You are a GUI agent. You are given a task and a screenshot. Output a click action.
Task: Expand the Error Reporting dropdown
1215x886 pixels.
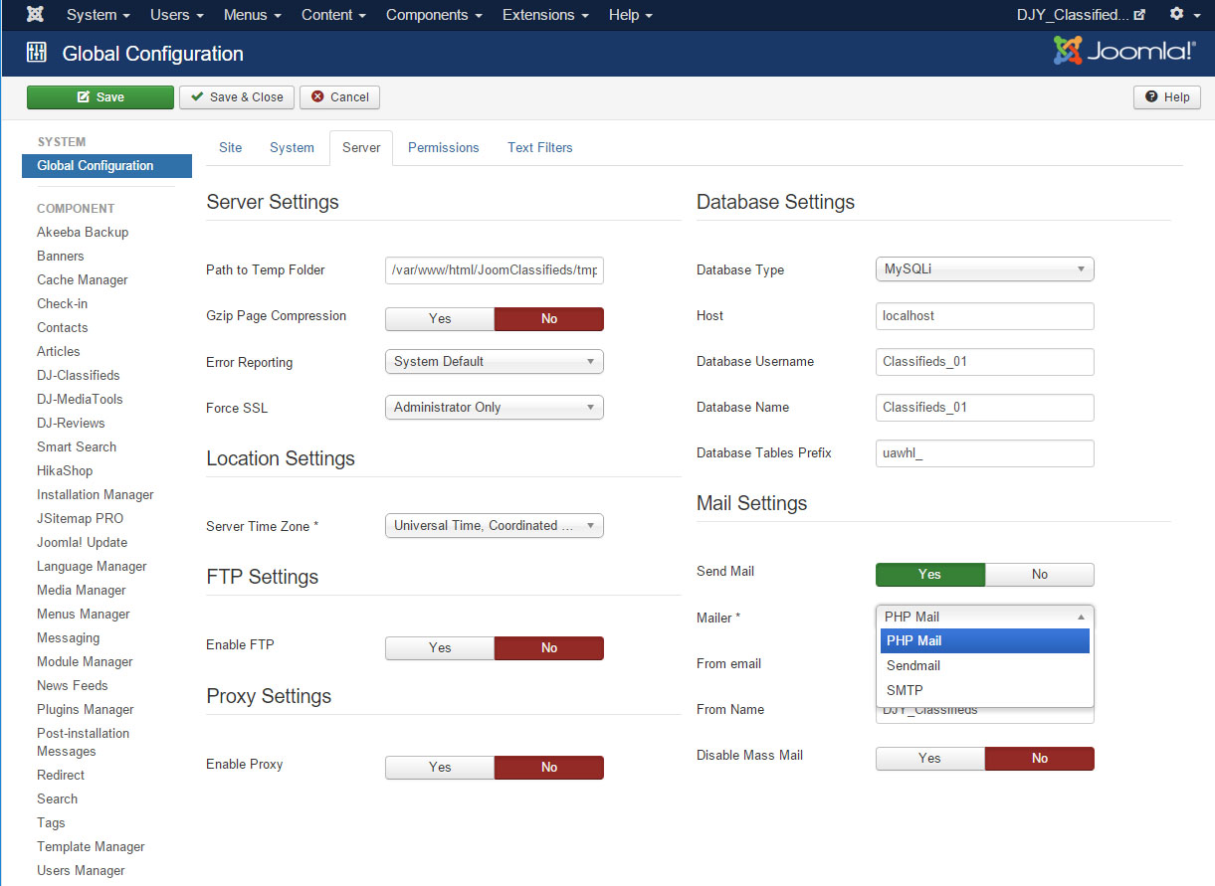pos(494,362)
